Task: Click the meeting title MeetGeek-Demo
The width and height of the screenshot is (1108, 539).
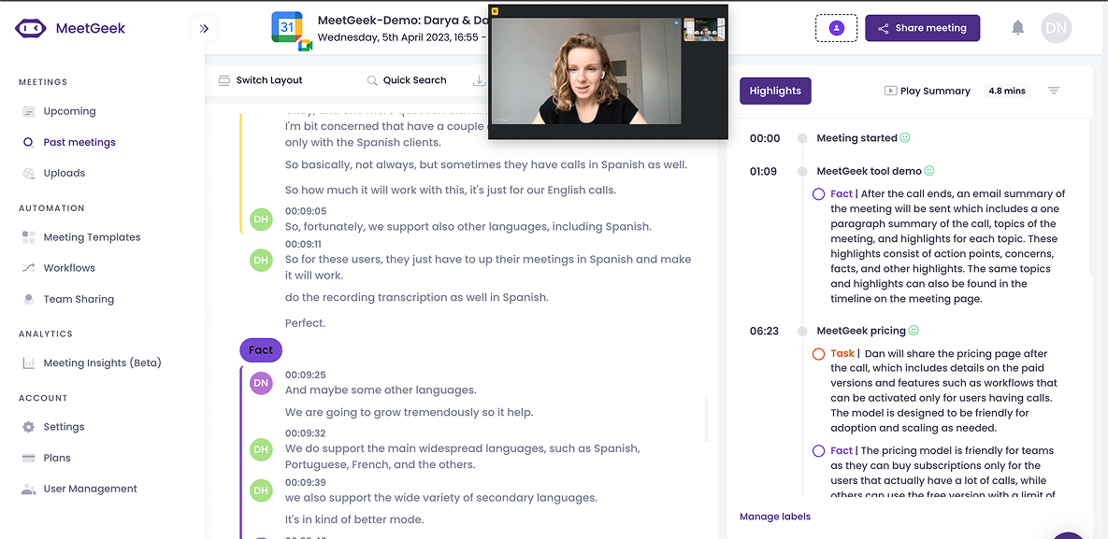Action: (x=403, y=21)
